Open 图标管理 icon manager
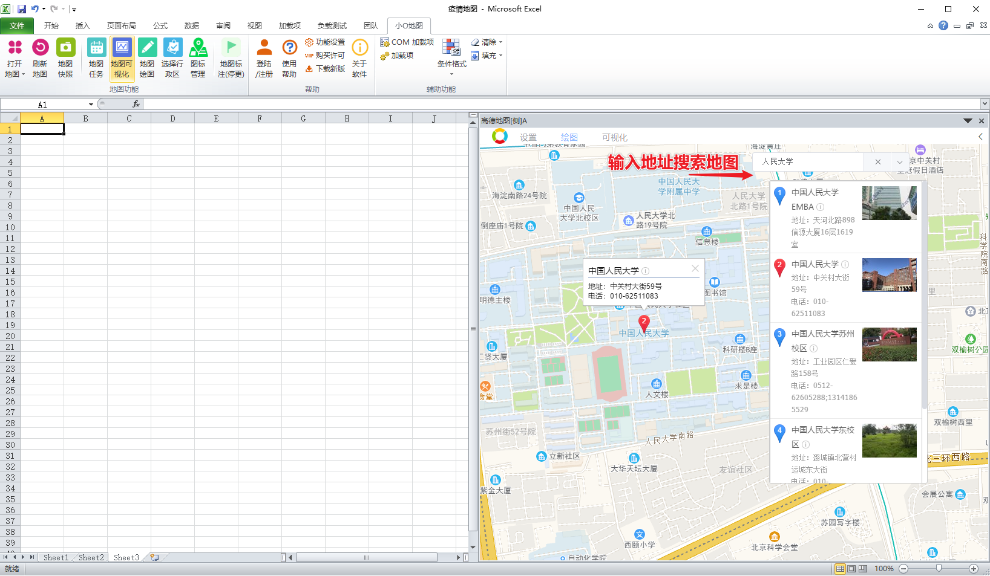 point(198,58)
